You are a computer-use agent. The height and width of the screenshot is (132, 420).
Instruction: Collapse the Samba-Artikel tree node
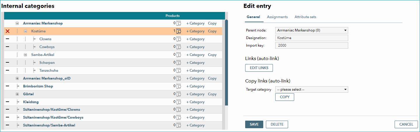25,55
